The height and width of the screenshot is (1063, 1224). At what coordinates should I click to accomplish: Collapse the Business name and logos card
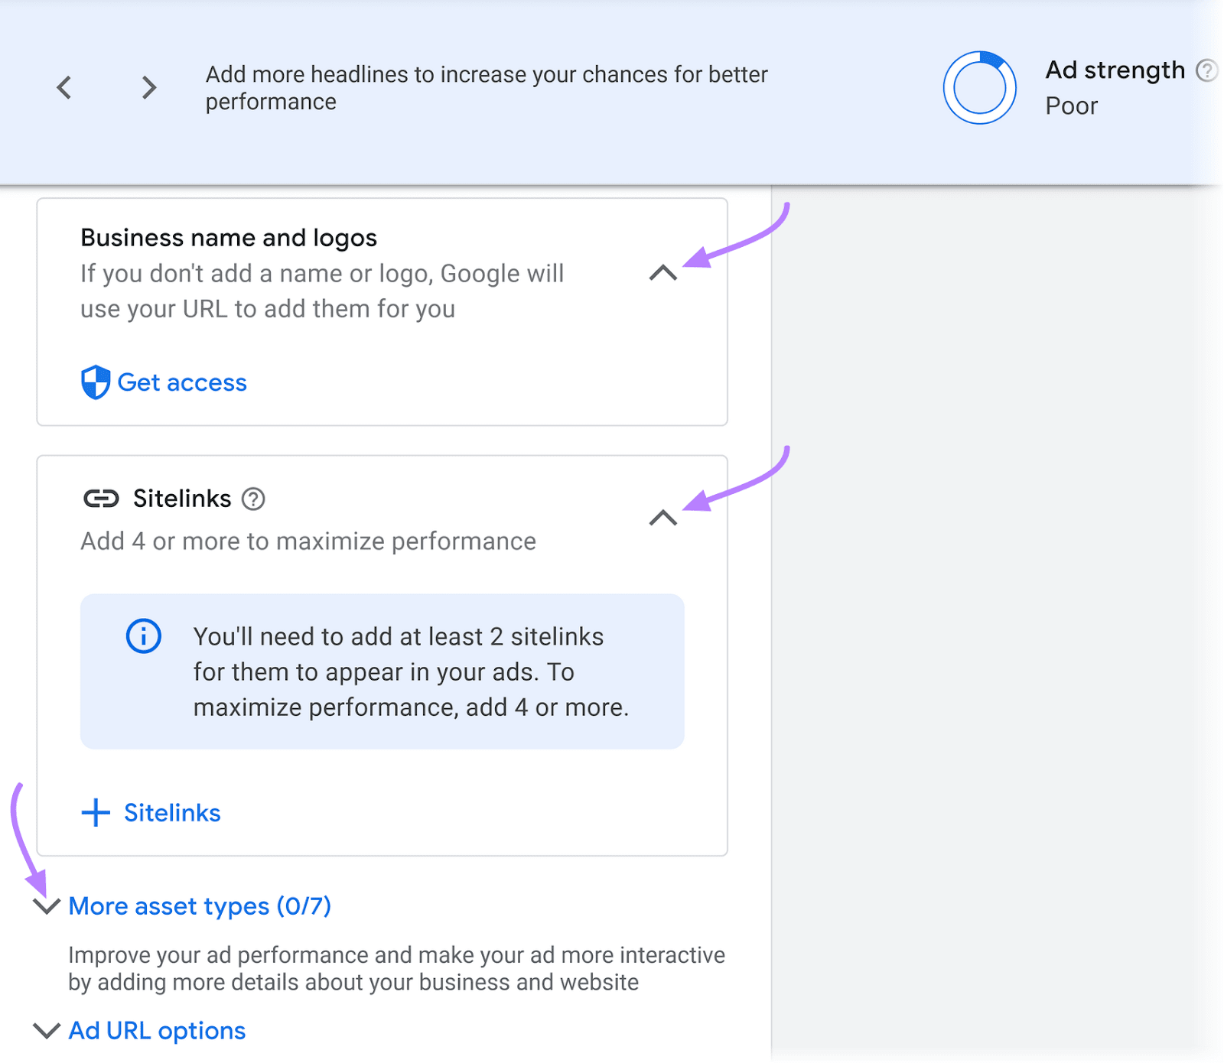663,273
